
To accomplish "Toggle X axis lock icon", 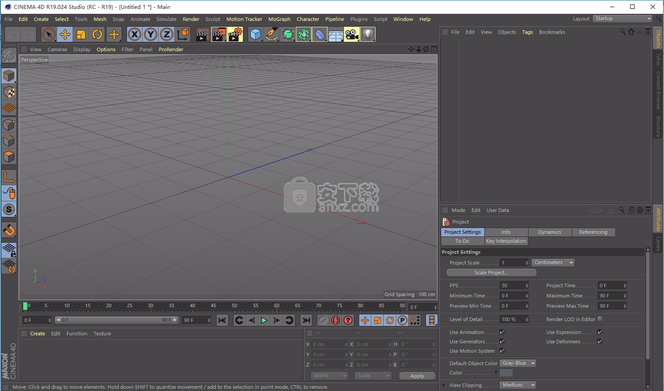I will click(x=135, y=34).
